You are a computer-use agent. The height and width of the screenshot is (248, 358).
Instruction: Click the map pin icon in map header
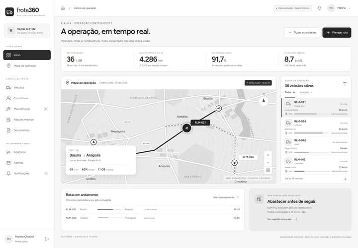(x=67, y=83)
